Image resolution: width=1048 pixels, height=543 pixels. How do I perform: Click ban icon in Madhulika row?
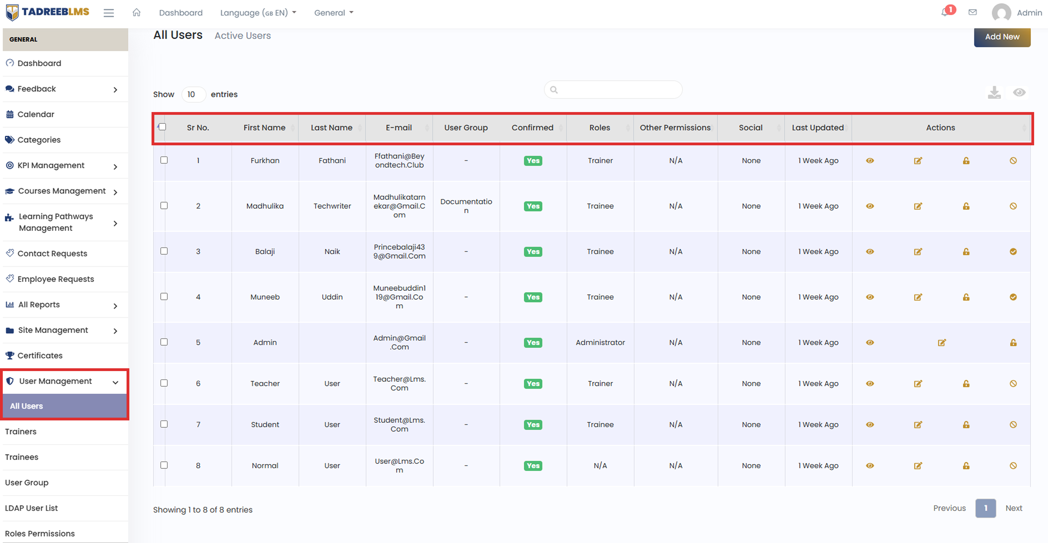pos(1013,206)
